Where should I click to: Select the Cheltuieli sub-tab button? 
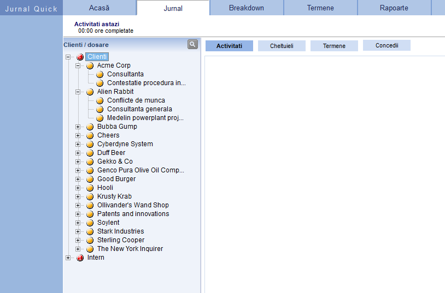tap(282, 46)
